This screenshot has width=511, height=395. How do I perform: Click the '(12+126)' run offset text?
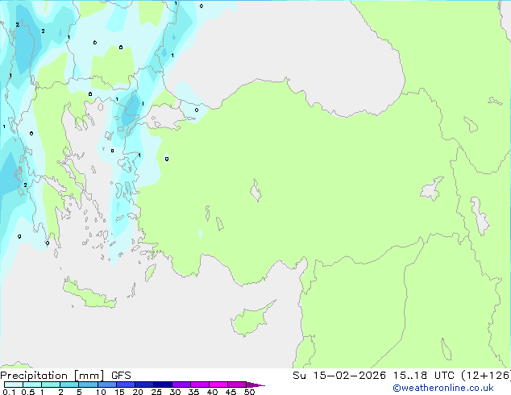[486, 376]
